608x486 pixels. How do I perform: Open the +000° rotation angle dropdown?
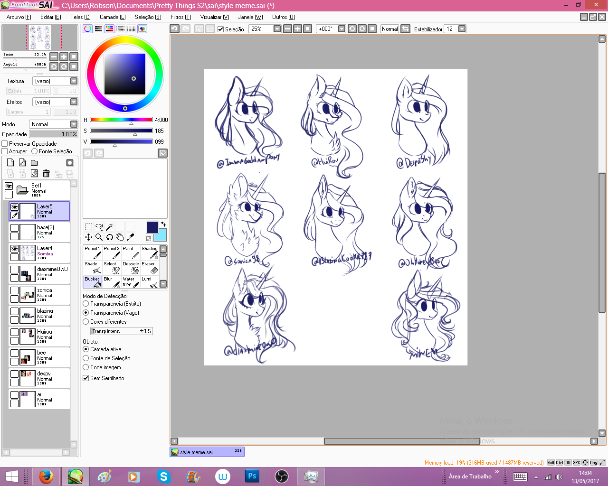point(342,29)
